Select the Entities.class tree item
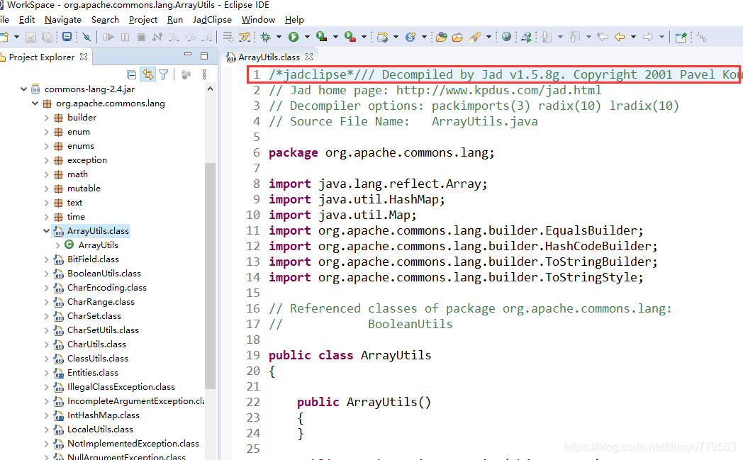This screenshot has height=460, width=743. pyautogui.click(x=93, y=372)
